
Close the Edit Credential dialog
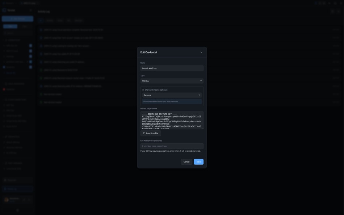point(201,51)
